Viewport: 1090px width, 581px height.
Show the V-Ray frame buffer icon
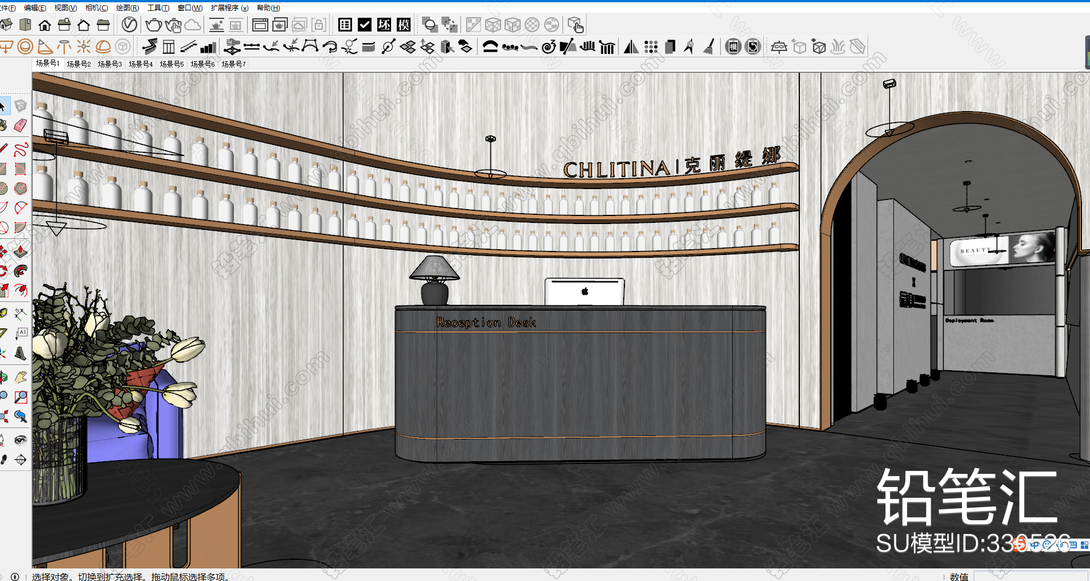point(260,25)
